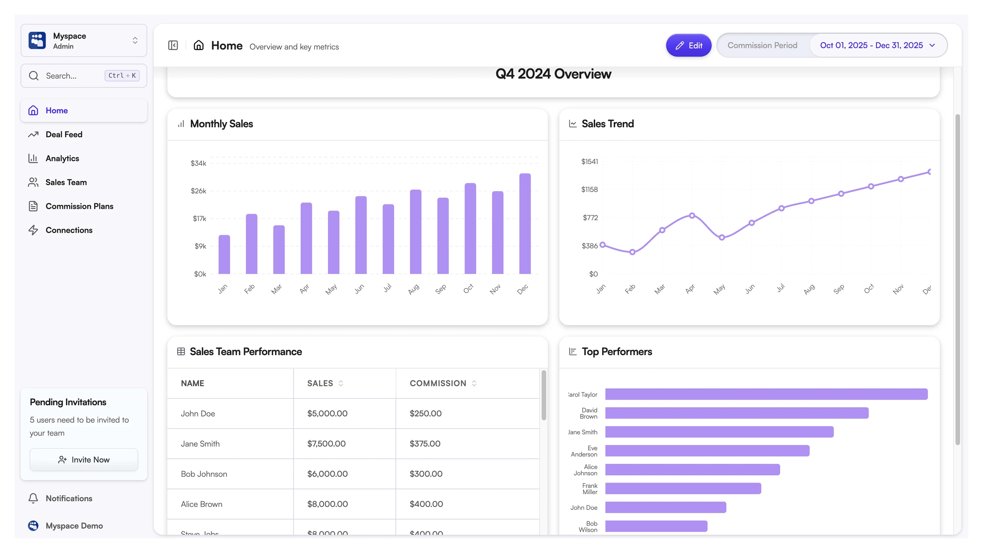
Task: Click the Home icon in header breadcrumb
Action: coord(198,45)
